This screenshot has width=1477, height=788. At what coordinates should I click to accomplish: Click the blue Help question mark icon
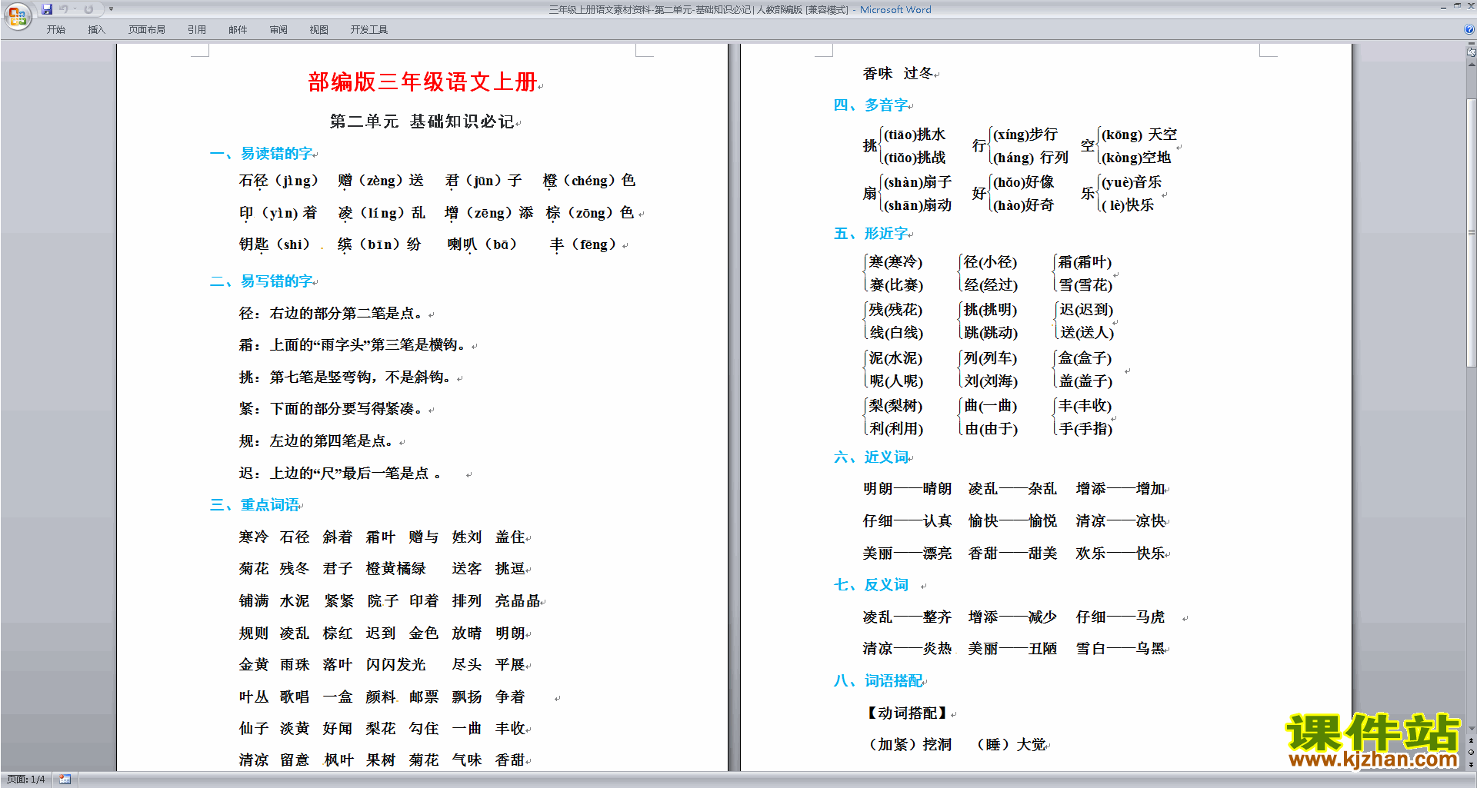click(1469, 30)
